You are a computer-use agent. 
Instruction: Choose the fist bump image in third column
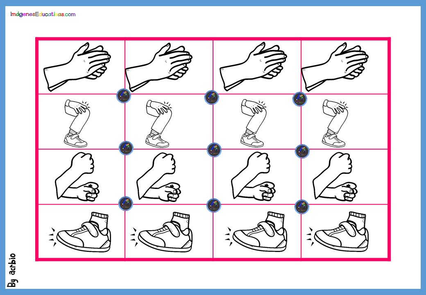point(254,177)
